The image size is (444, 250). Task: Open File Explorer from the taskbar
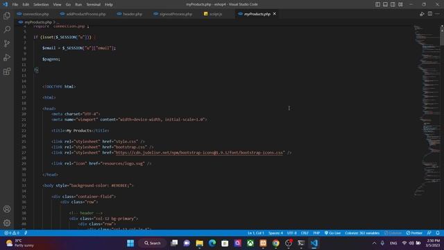(x=200, y=243)
